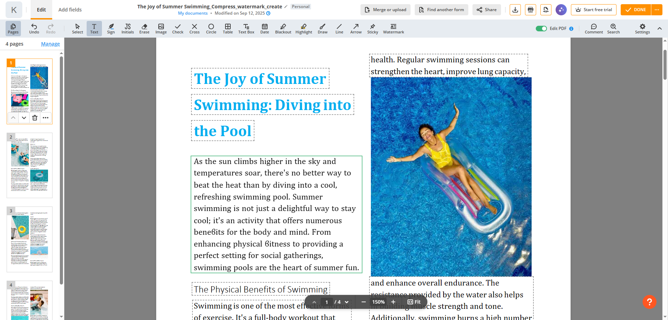
Task: Click the Merge or upload button
Action: tap(385, 10)
